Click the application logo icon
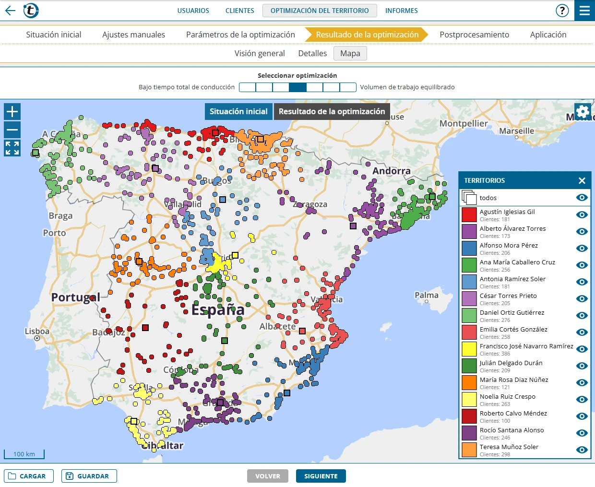The height and width of the screenshot is (487, 595). [31, 11]
